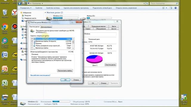Click the refresh icon beside the address bar

click(147, 4)
